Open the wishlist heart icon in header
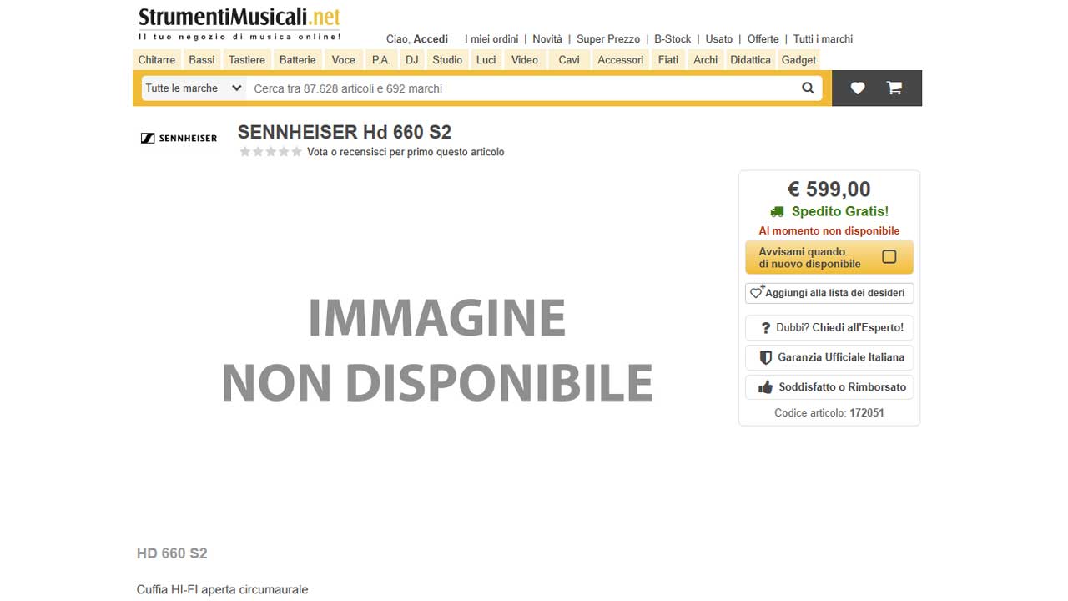This screenshot has height=601, width=1068. coord(858,88)
